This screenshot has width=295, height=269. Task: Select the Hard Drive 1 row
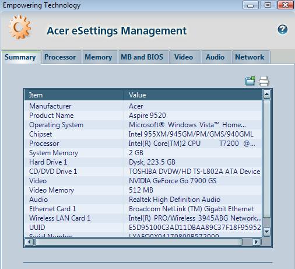pos(143,162)
